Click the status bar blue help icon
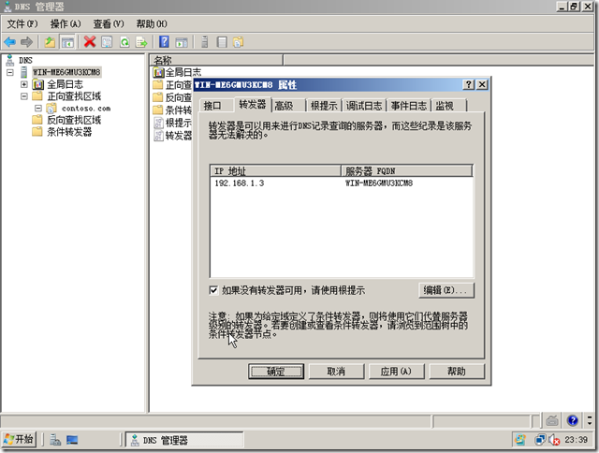This screenshot has height=453, width=599. pyautogui.click(x=572, y=420)
